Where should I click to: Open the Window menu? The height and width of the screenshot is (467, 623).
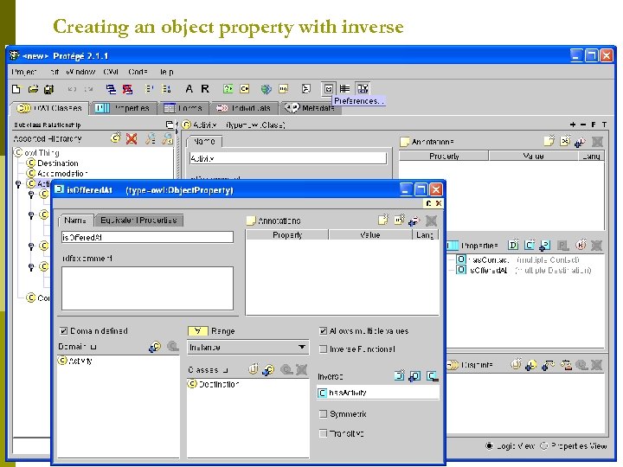point(80,72)
